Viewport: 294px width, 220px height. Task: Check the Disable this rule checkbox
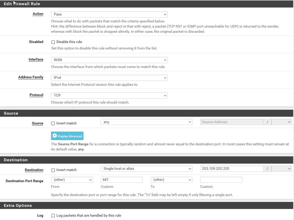pyautogui.click(x=53, y=42)
